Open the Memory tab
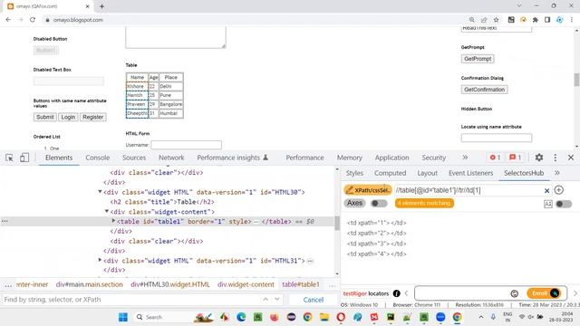The image size is (580, 326). pyautogui.click(x=349, y=158)
